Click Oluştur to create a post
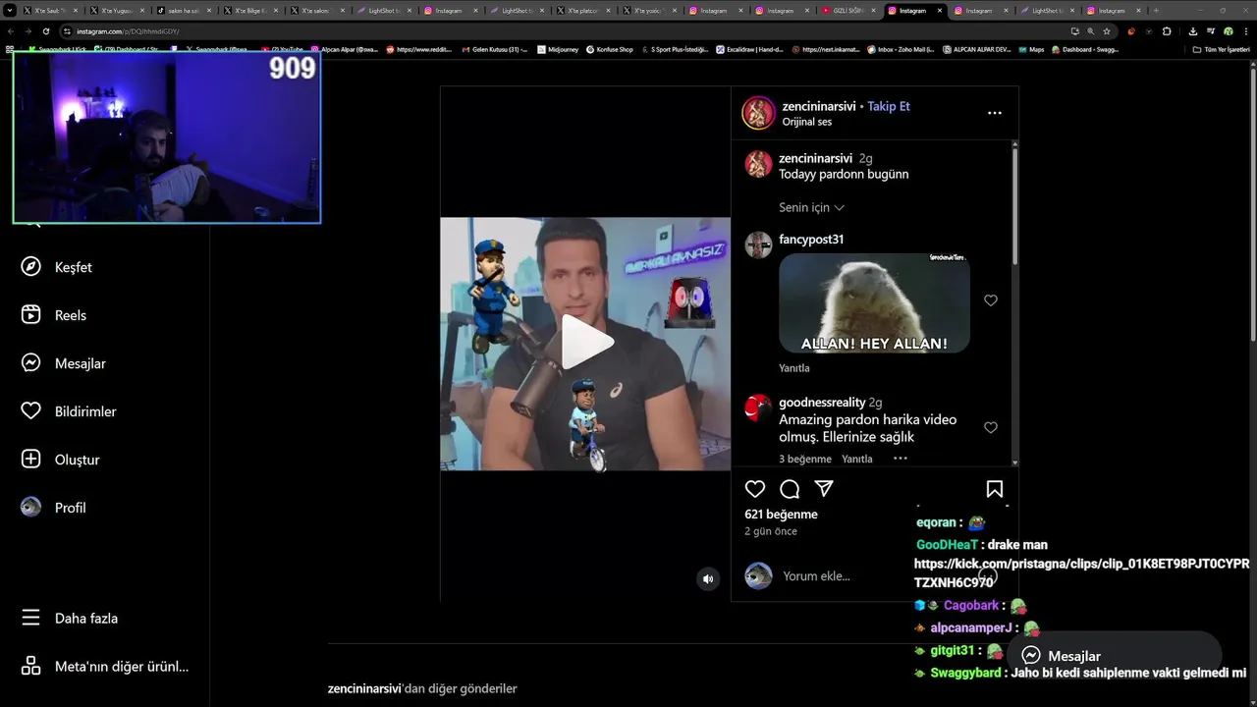Screen dimensions: 1257x707 [x=60, y=460]
